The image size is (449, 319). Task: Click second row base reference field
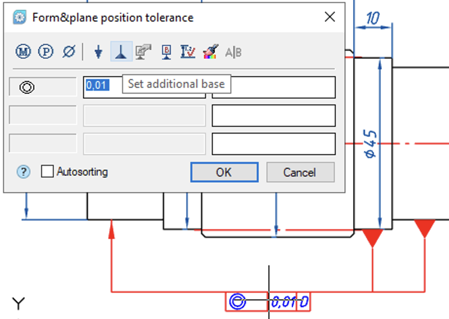pyautogui.click(x=273, y=116)
